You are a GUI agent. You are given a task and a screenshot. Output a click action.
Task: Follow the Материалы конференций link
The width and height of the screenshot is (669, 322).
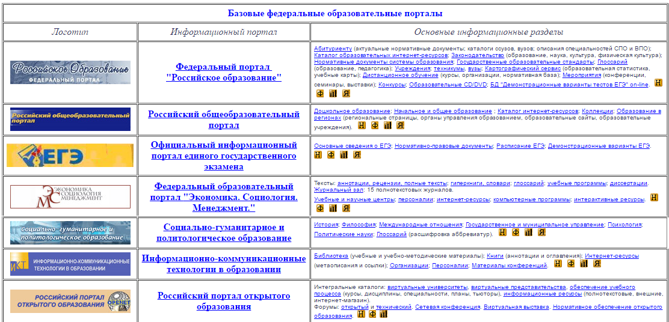[x=509, y=266]
